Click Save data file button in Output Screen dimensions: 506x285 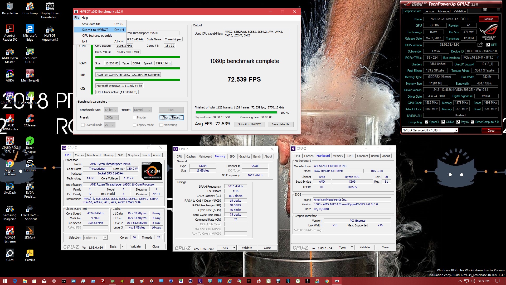pos(280,125)
